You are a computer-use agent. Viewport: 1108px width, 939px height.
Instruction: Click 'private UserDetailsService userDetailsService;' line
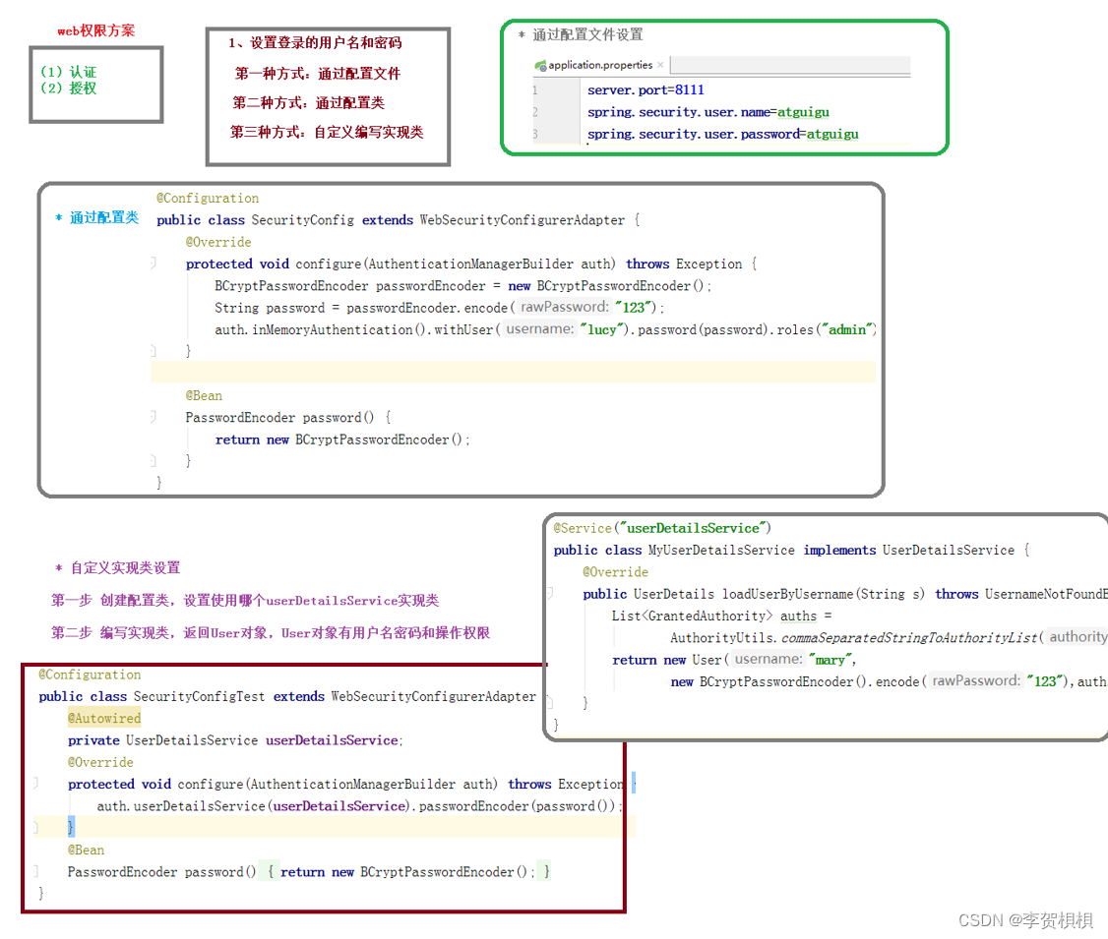(235, 740)
